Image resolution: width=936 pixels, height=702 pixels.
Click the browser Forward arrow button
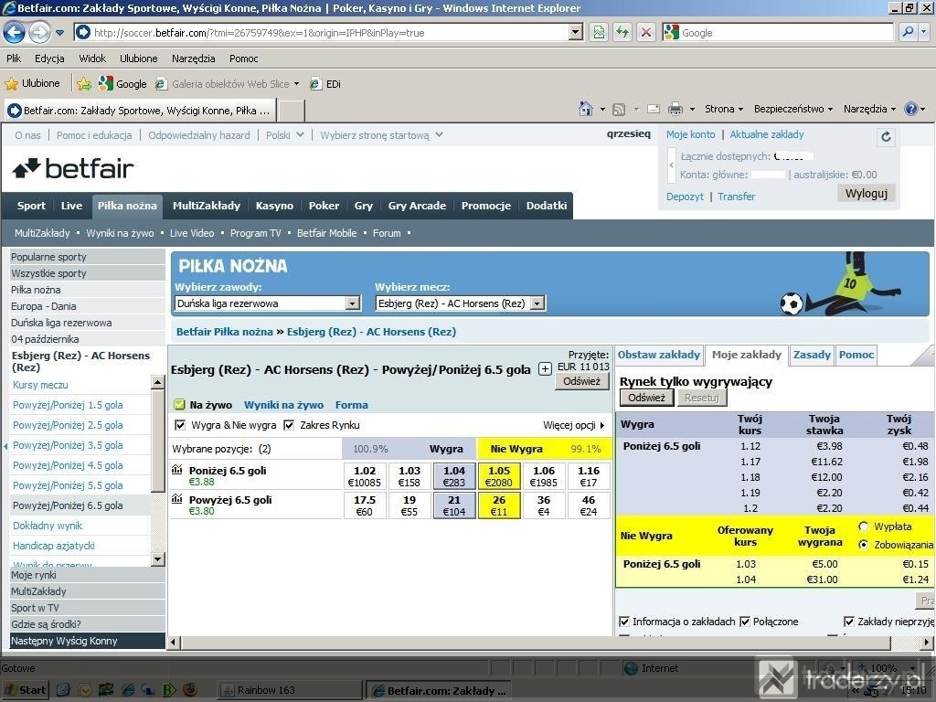click(39, 32)
